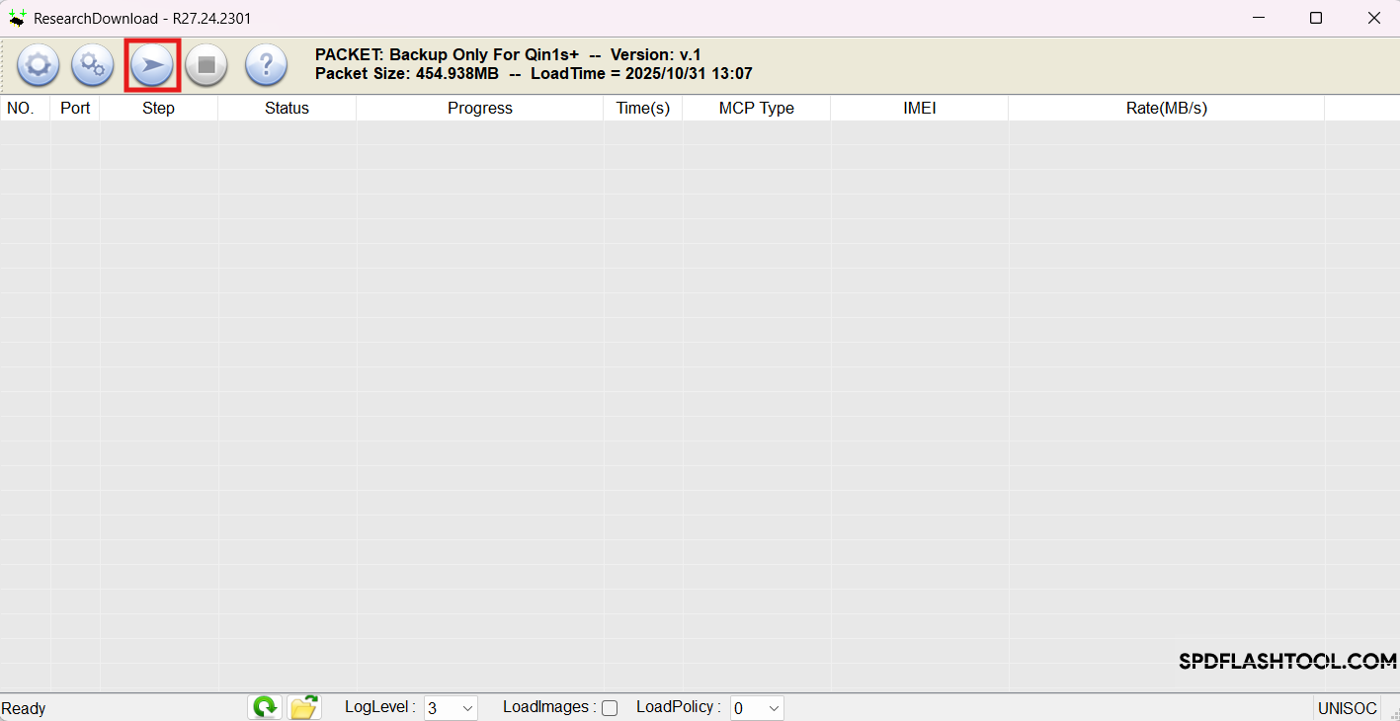The height and width of the screenshot is (721, 1400).
Task: Open help using the question mark icon
Action: click(265, 65)
